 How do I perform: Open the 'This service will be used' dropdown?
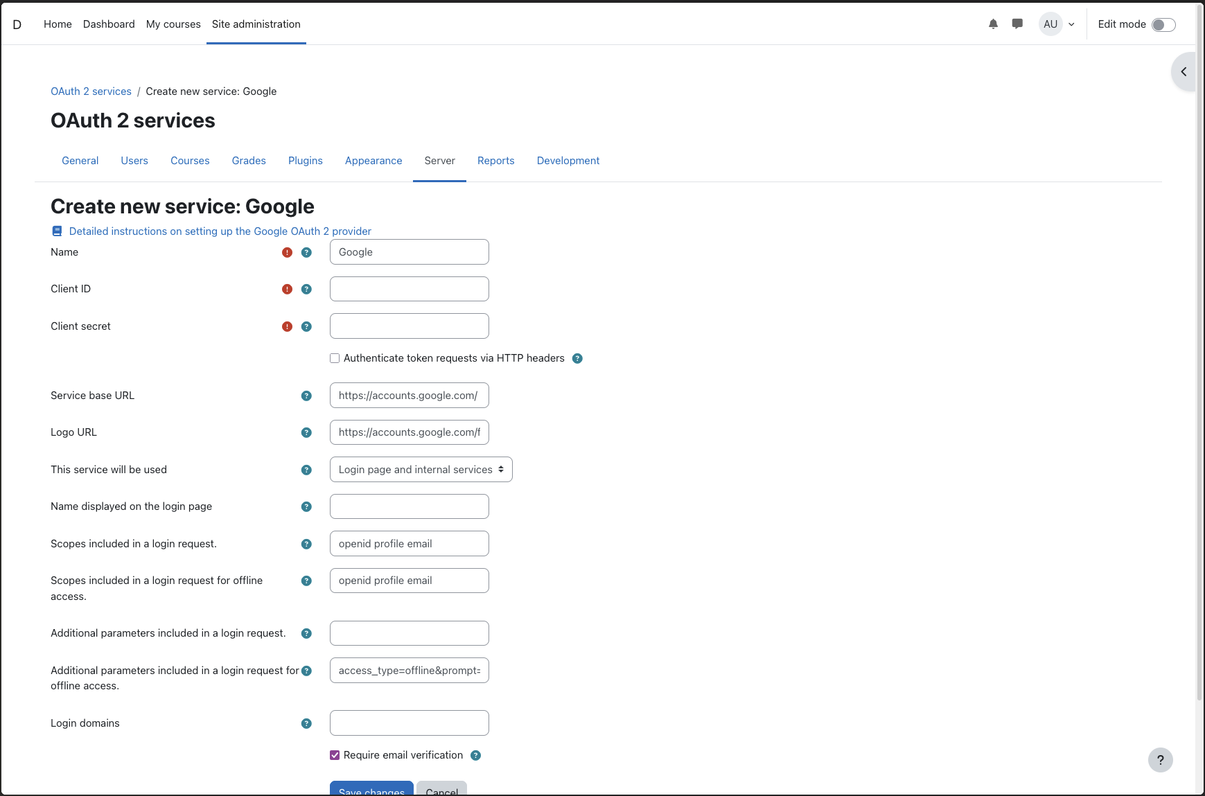click(x=421, y=470)
